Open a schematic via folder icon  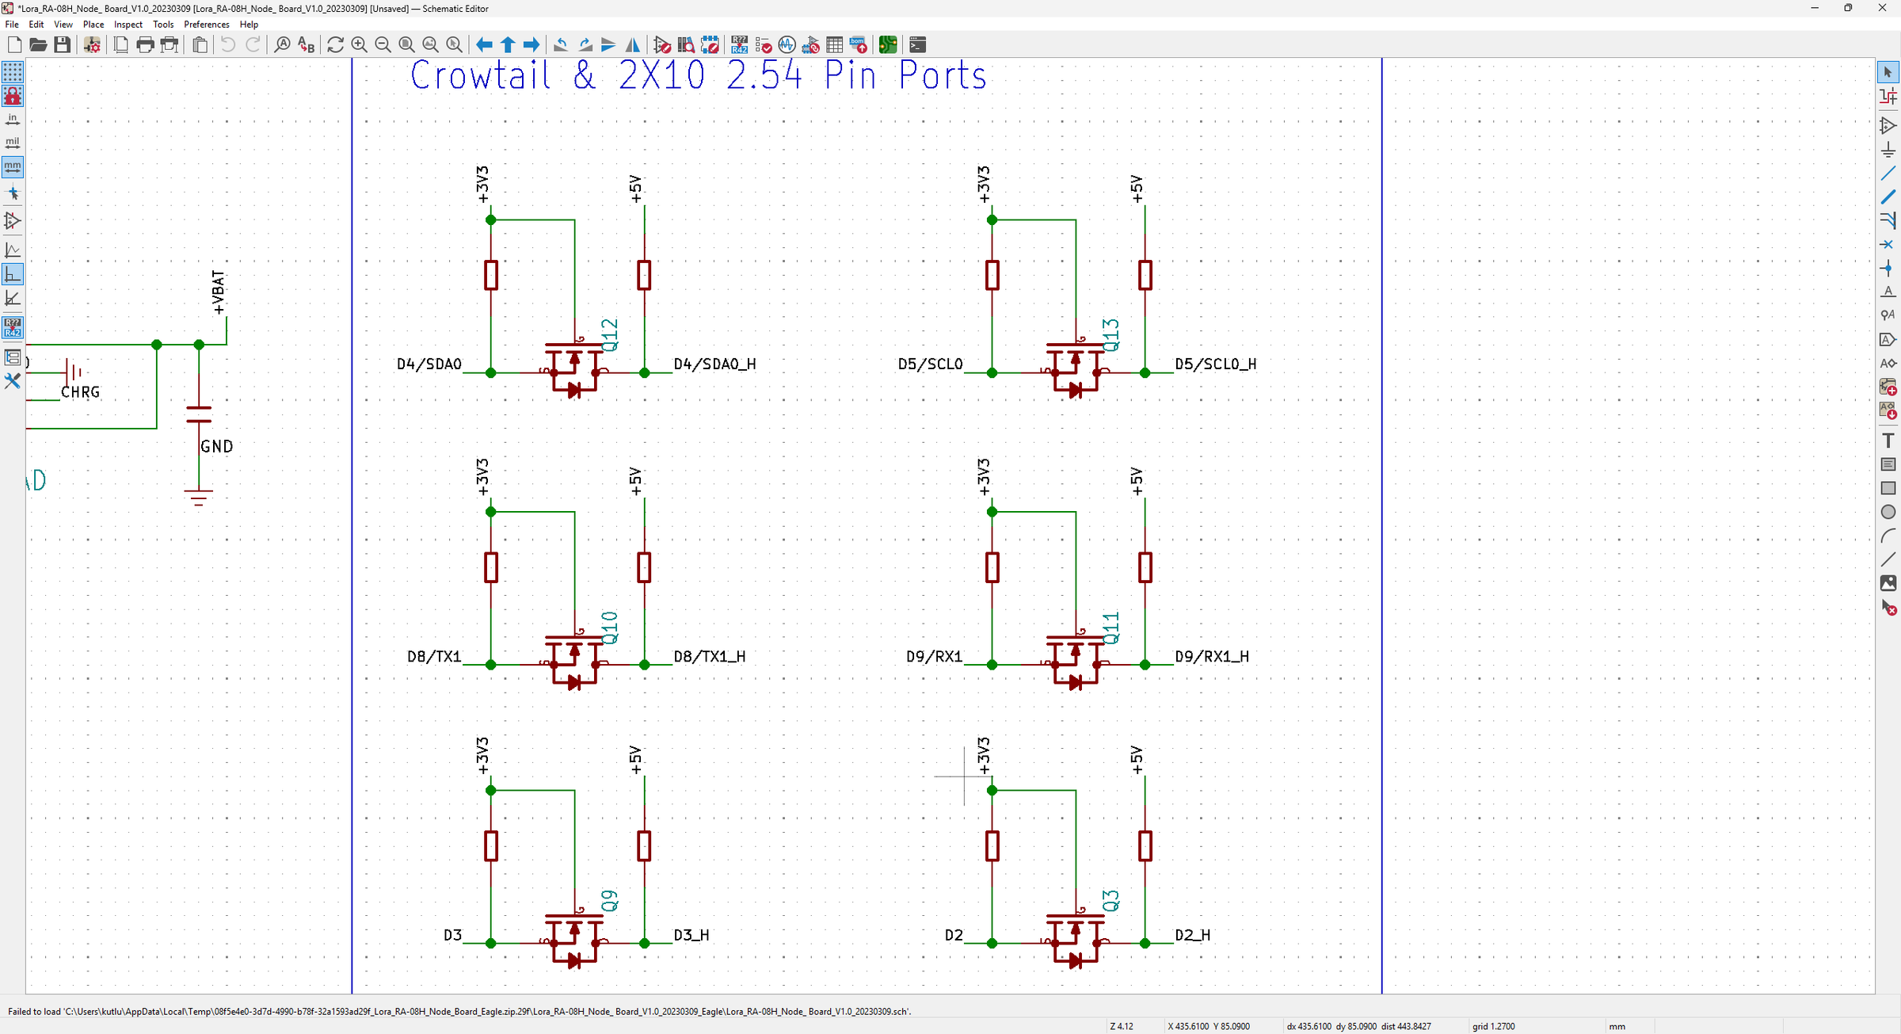[x=38, y=45]
